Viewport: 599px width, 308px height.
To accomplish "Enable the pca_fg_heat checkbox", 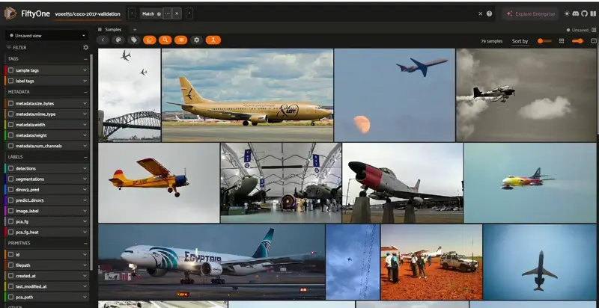I will pos(11,232).
